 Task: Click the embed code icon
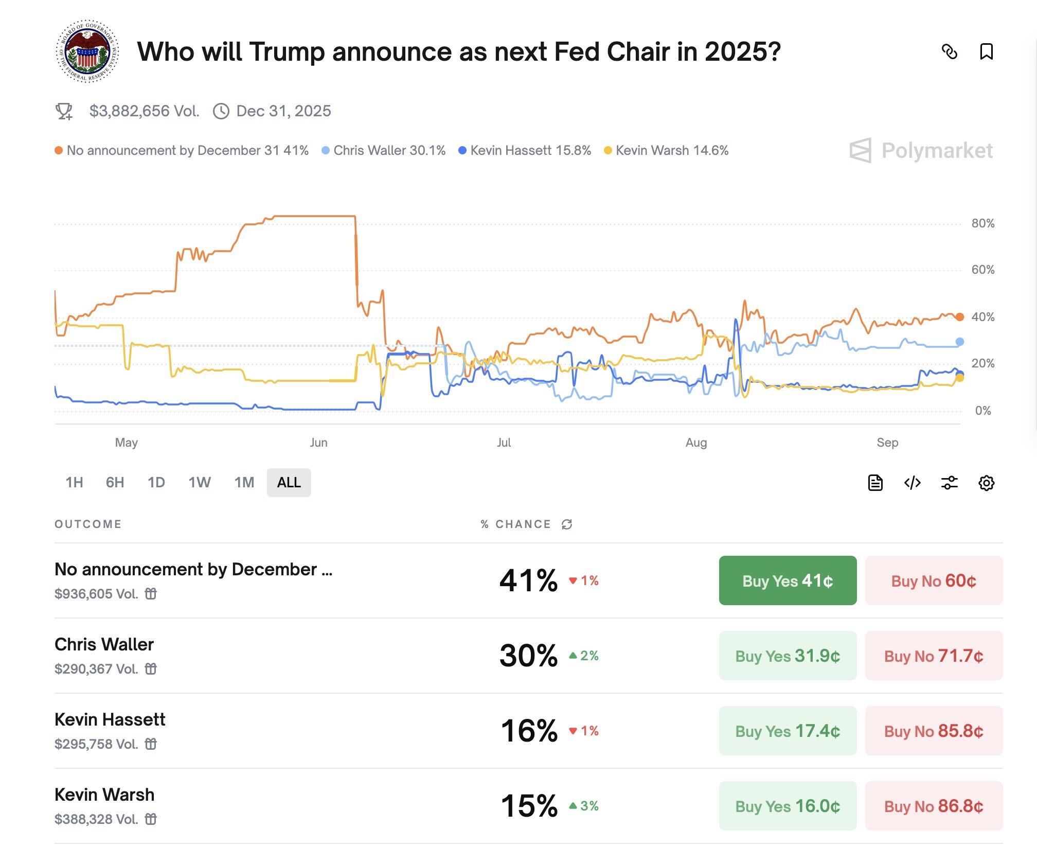pos(913,483)
